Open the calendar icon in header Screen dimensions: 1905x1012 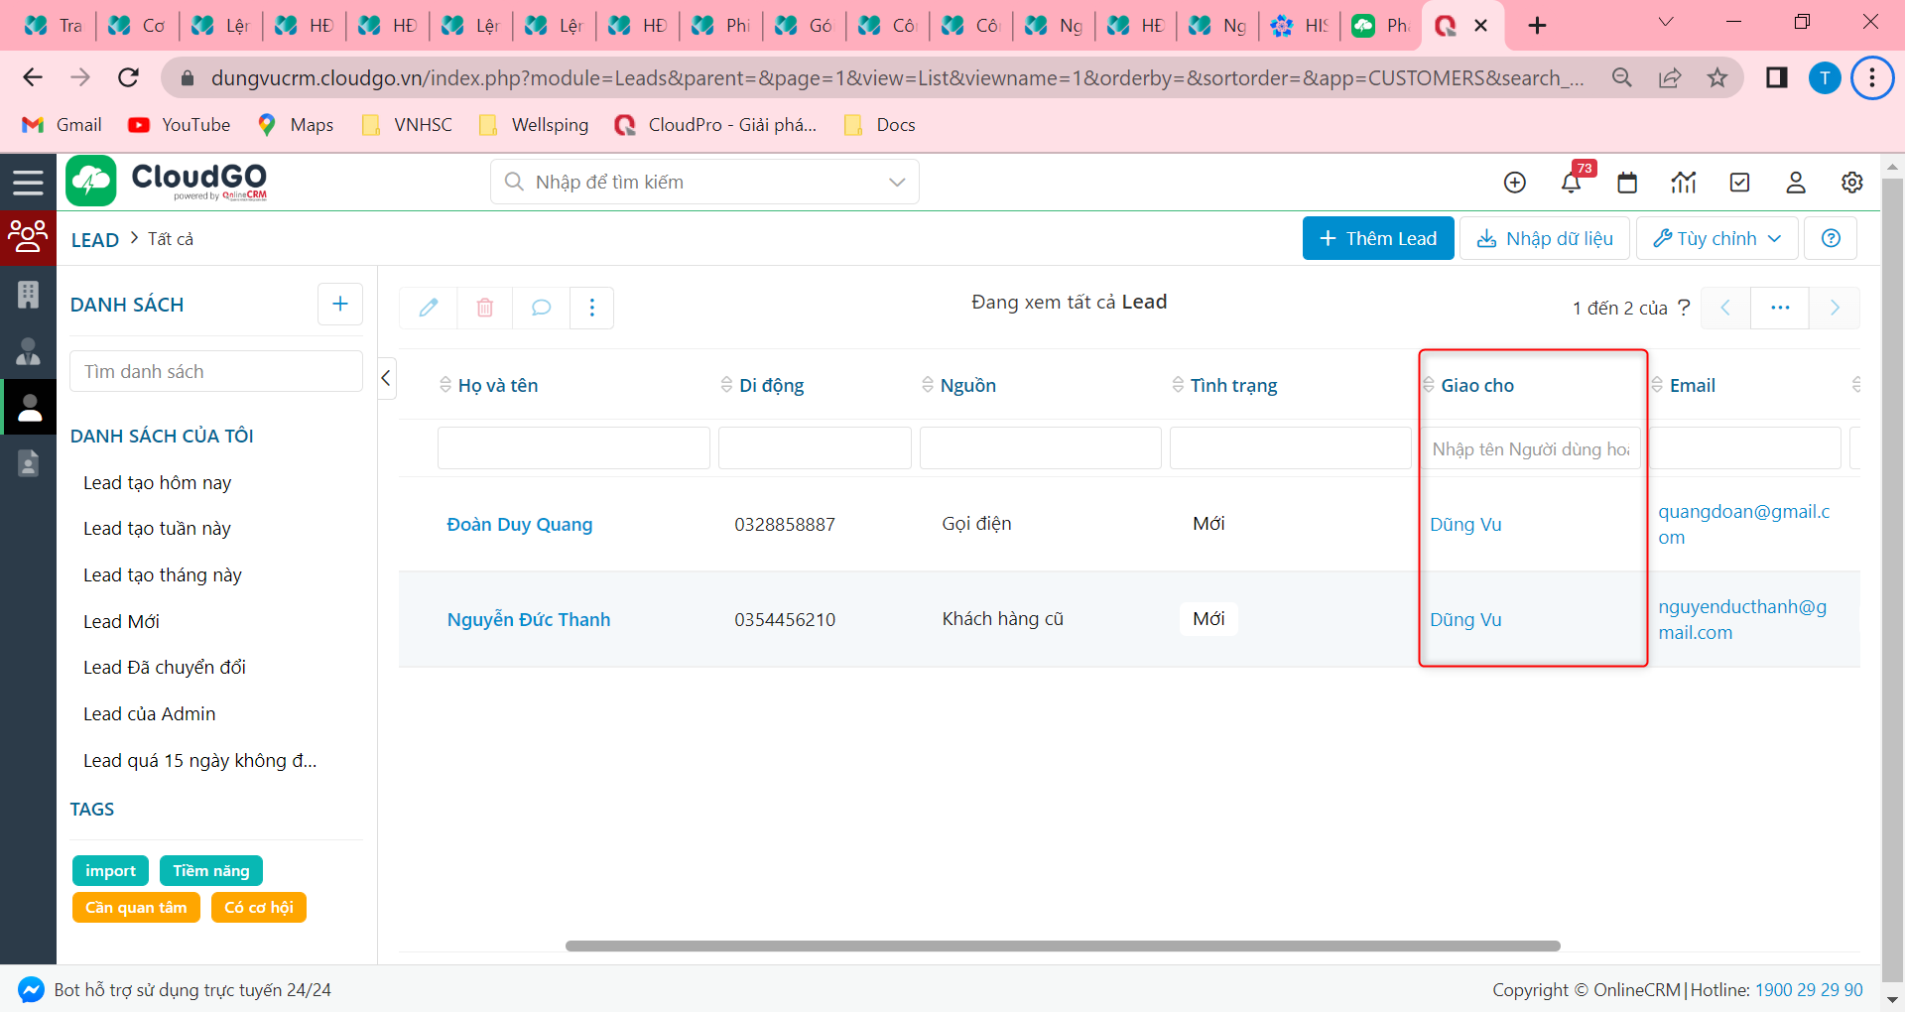[1626, 183]
